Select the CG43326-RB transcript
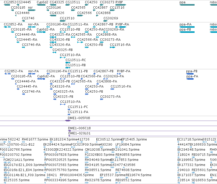Image resolution: width=217 pixels, height=184 pixels. [53, 42]
